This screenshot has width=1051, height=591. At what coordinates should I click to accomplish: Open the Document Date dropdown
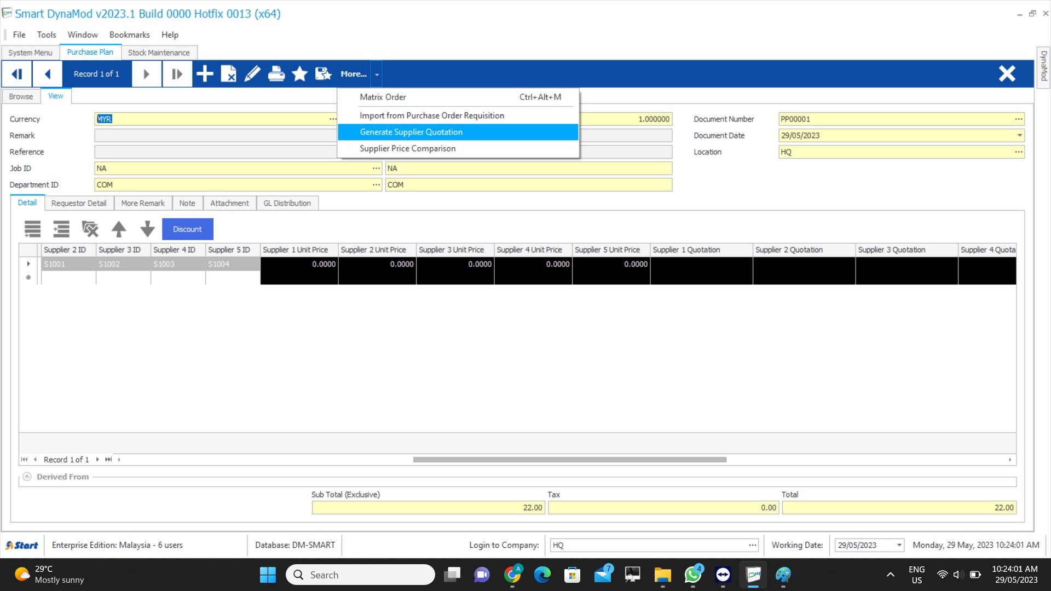pos(1019,136)
